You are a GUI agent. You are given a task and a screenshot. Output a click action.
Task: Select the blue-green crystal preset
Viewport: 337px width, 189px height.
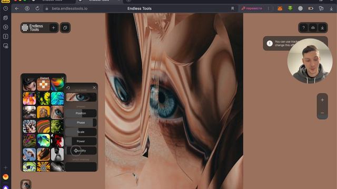pyautogui.click(x=43, y=140)
